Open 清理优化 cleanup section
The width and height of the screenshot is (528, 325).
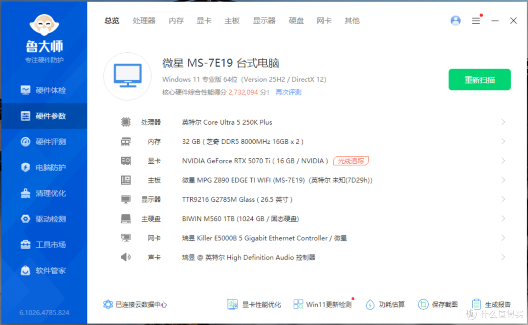44,194
